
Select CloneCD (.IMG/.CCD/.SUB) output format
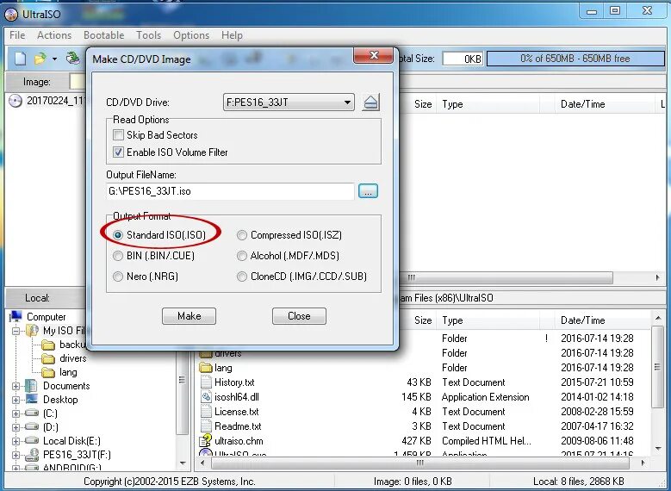tap(242, 277)
